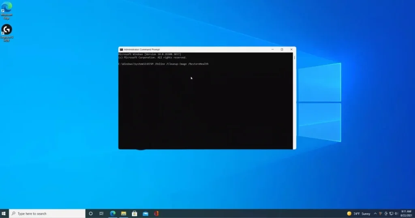Open Cortana from the taskbar circle icon
The width and height of the screenshot is (415, 218).
pos(91,214)
